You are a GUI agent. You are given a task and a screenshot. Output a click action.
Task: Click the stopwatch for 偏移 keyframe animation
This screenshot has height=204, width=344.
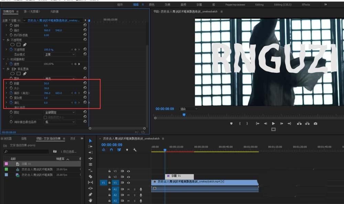11,93
